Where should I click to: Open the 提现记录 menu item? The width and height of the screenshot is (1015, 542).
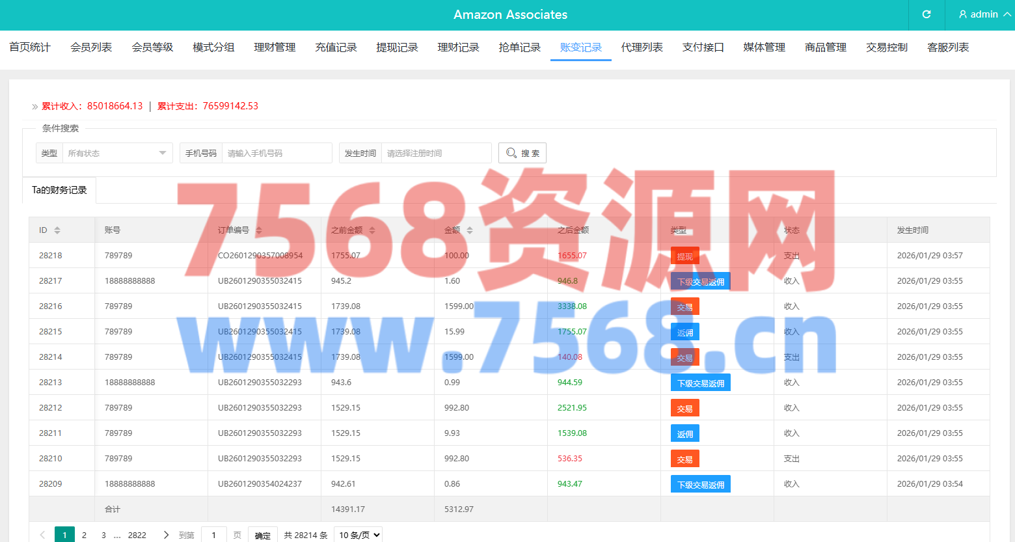(x=397, y=47)
